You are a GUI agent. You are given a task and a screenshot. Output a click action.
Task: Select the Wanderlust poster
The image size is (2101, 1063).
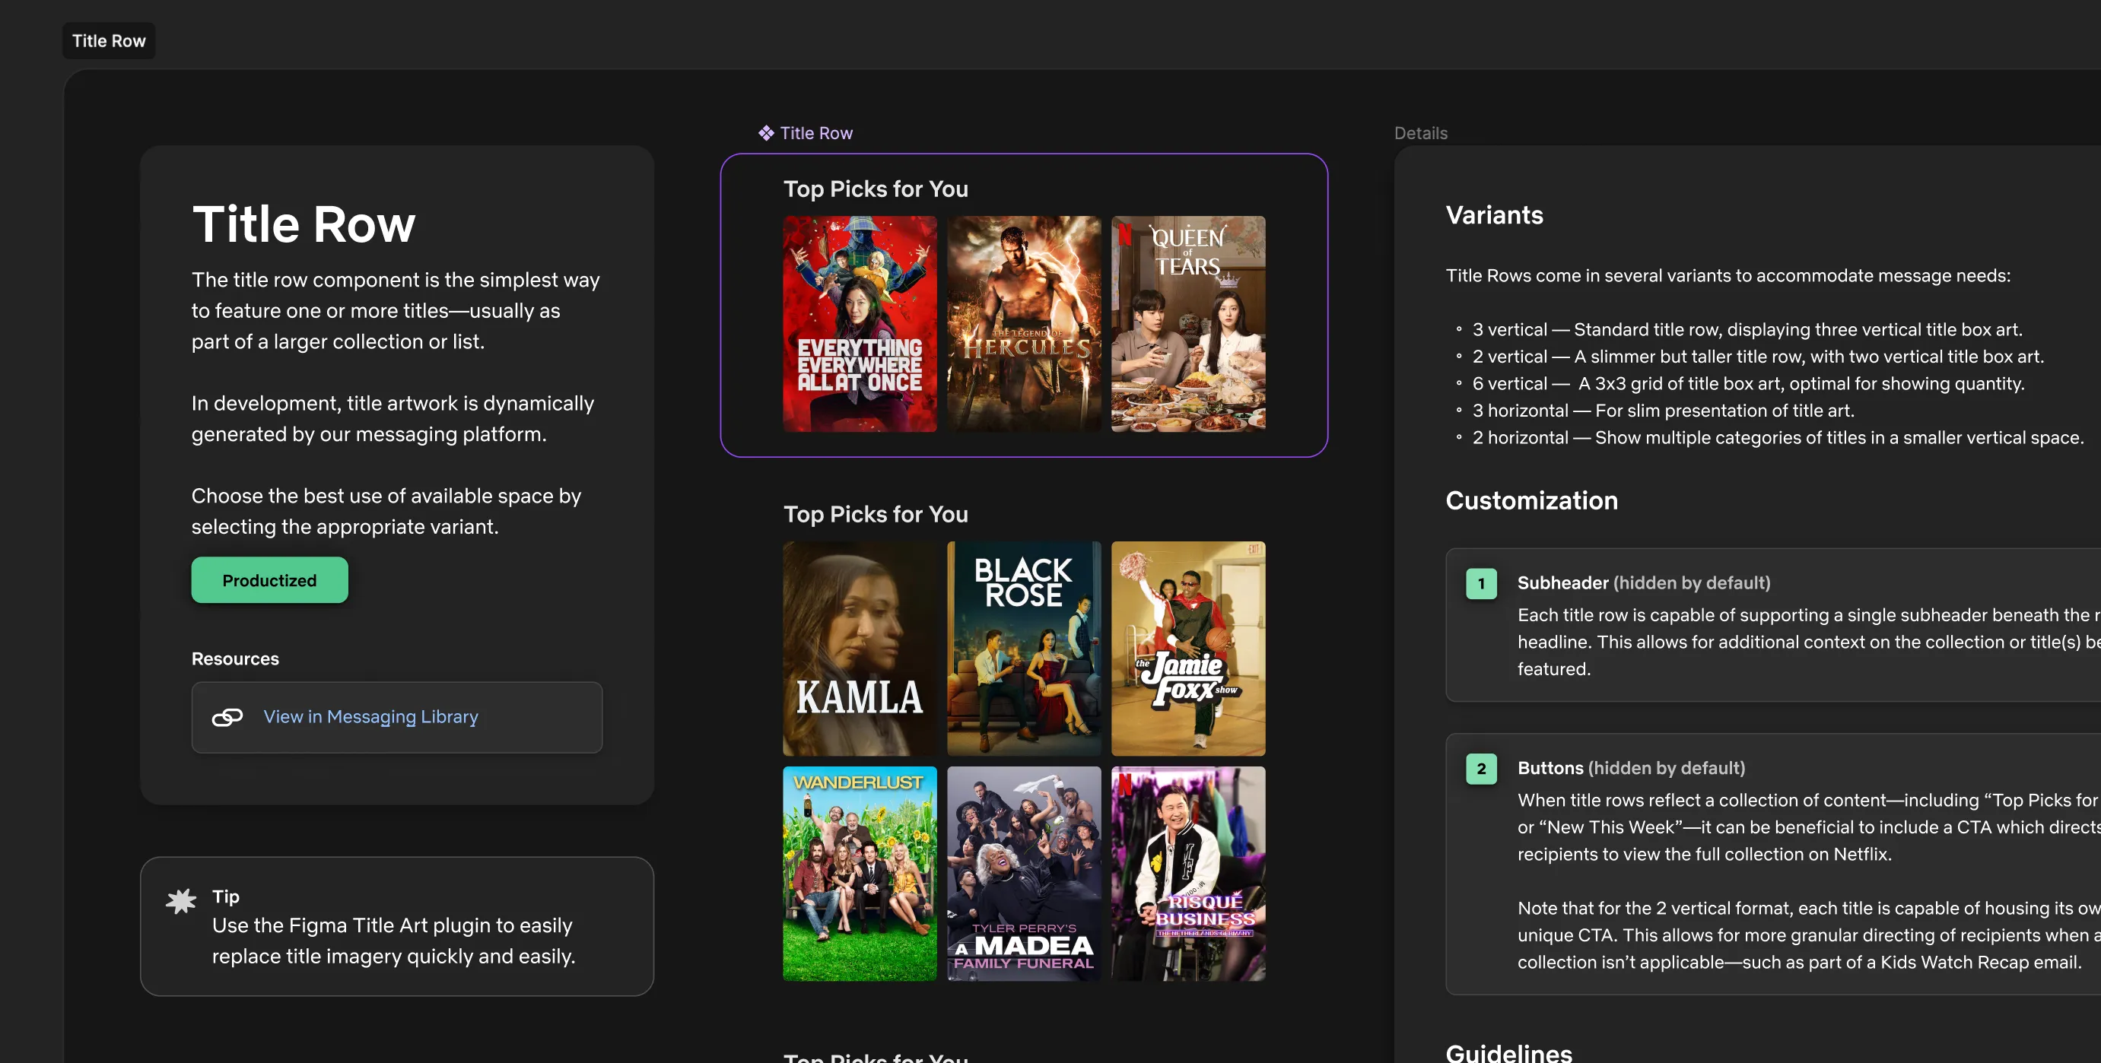[860, 874]
